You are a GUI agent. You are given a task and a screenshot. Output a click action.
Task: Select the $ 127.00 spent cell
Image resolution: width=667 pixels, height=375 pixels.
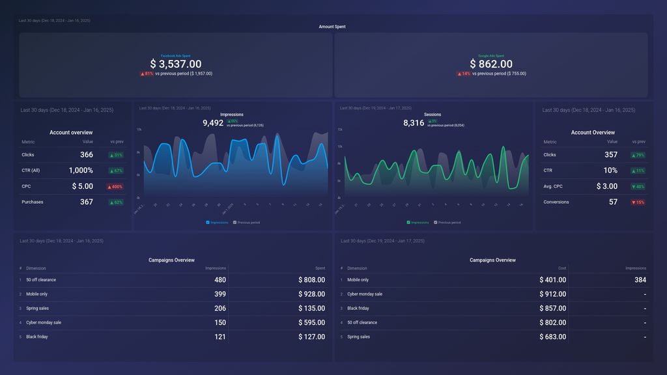point(312,337)
